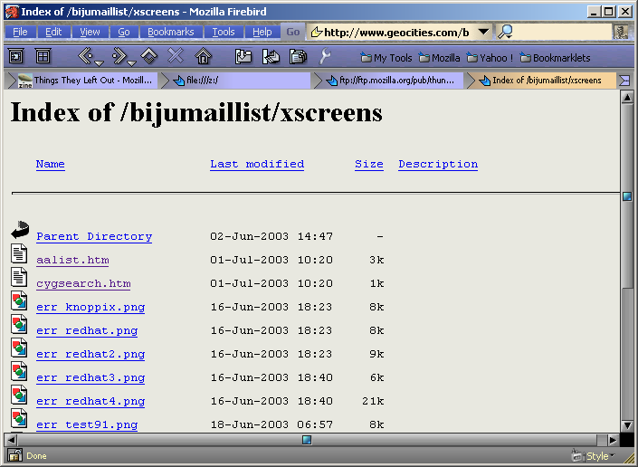Click the Stop loading X icon
This screenshot has height=467, width=638.
coord(176,56)
